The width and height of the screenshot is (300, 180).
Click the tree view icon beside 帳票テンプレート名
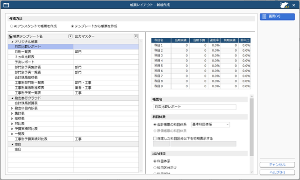(x=10, y=36)
